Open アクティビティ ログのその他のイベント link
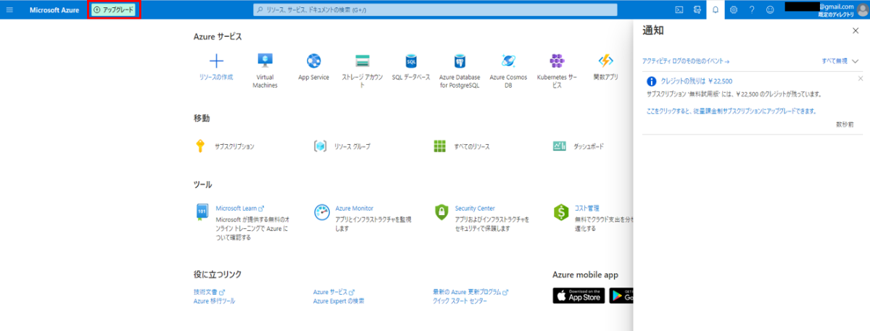 click(686, 62)
